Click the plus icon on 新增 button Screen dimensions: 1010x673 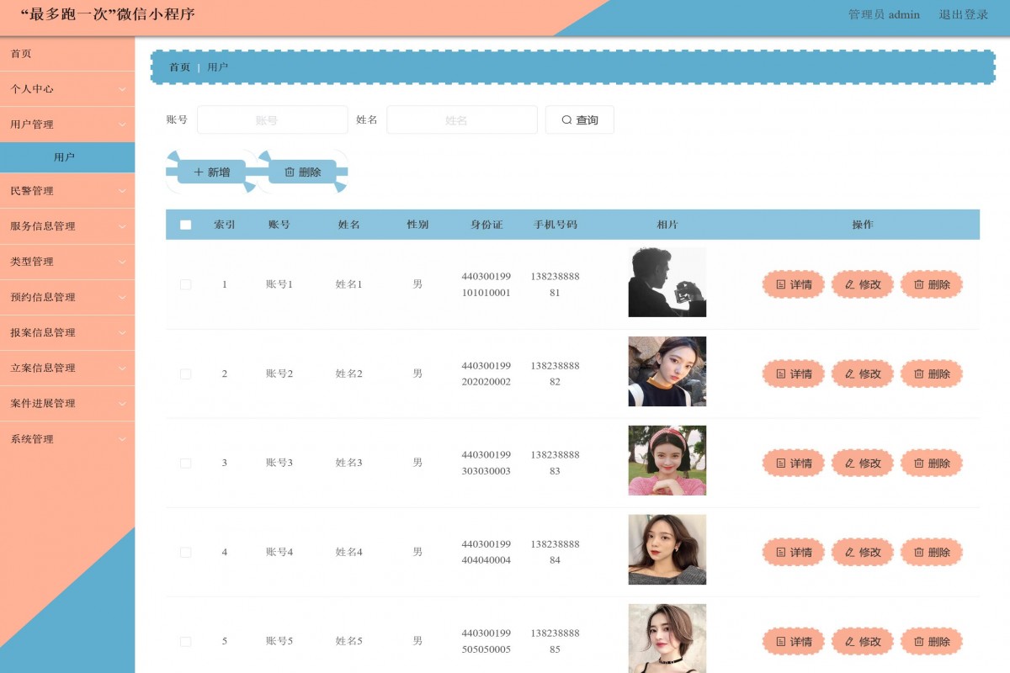coord(199,172)
